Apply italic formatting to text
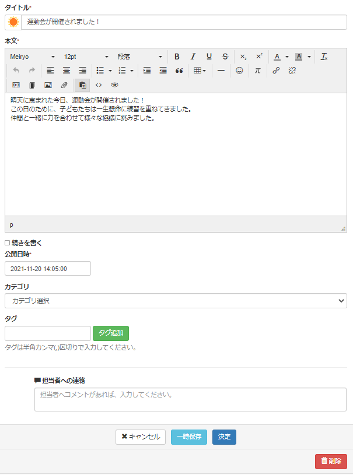 (193, 57)
